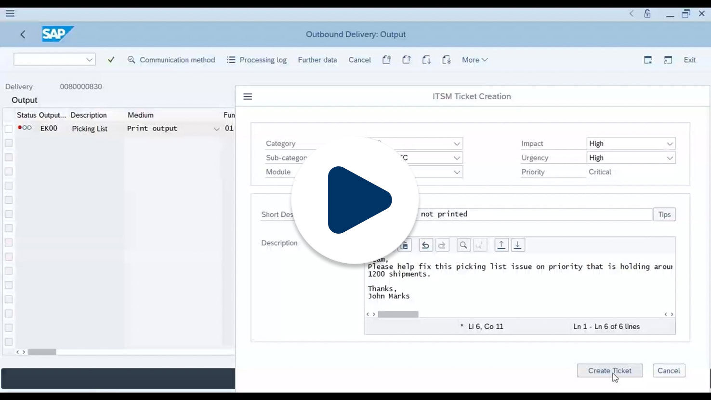Click the find next icon in description editor
This screenshot has width=711, height=400.
(x=480, y=245)
